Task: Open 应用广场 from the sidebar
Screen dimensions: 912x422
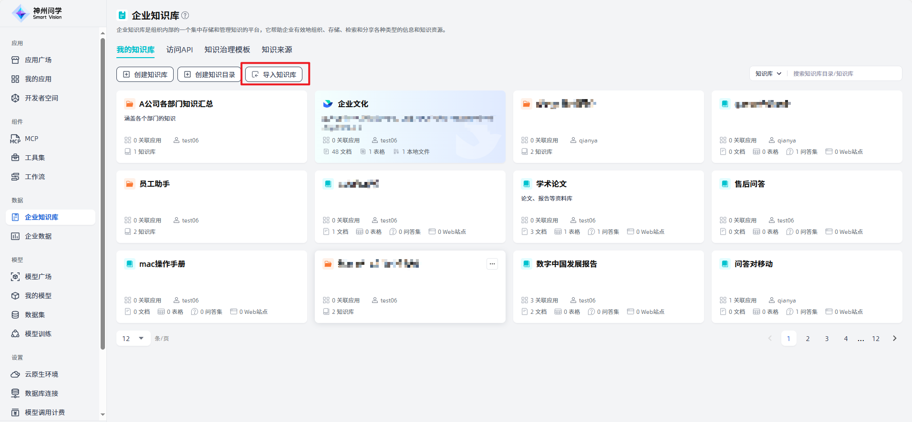Action: click(38, 60)
